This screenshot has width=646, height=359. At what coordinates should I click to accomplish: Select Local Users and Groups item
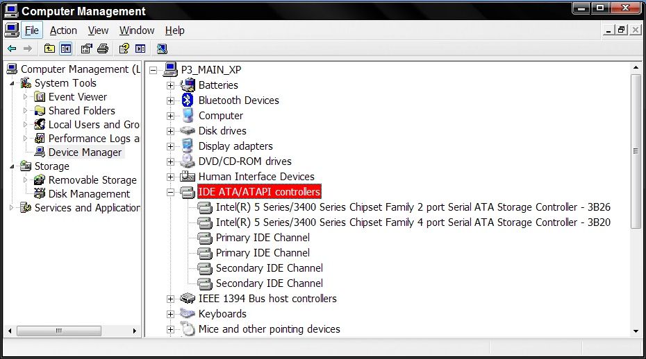coord(94,125)
